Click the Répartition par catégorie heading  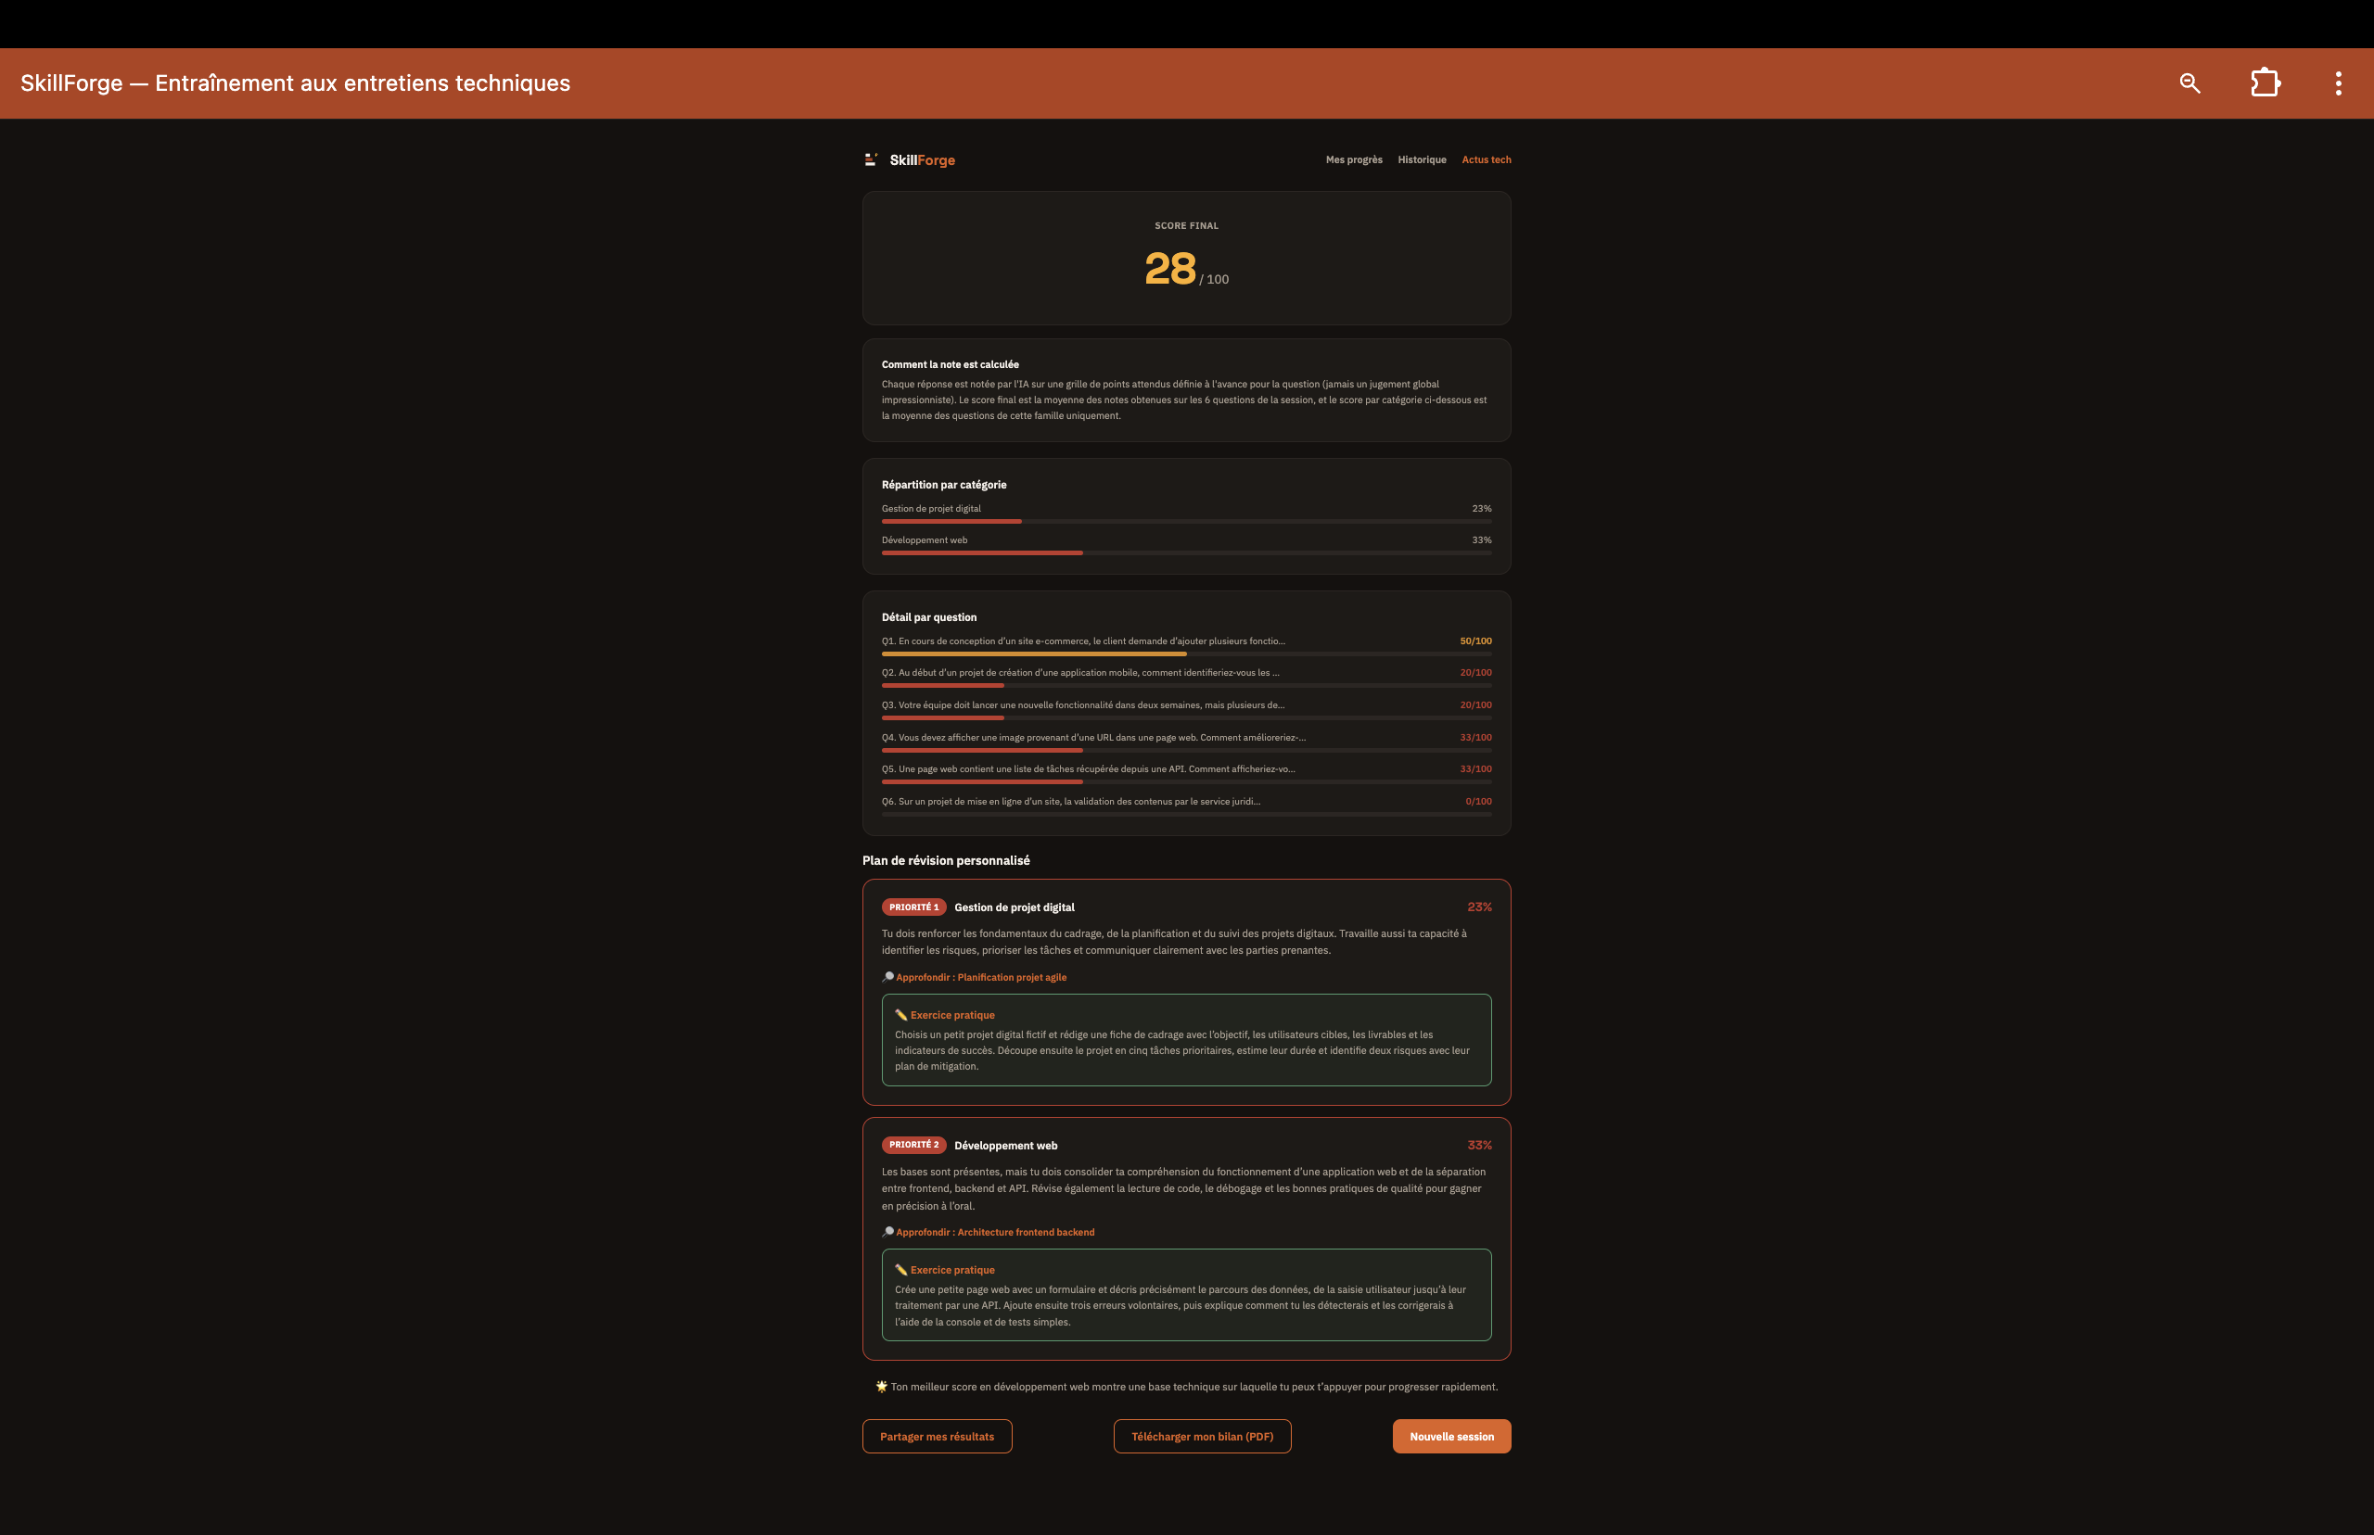(944, 485)
